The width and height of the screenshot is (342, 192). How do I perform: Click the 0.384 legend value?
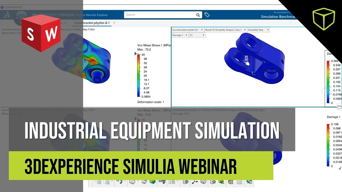pyautogui.click(x=335, y=61)
